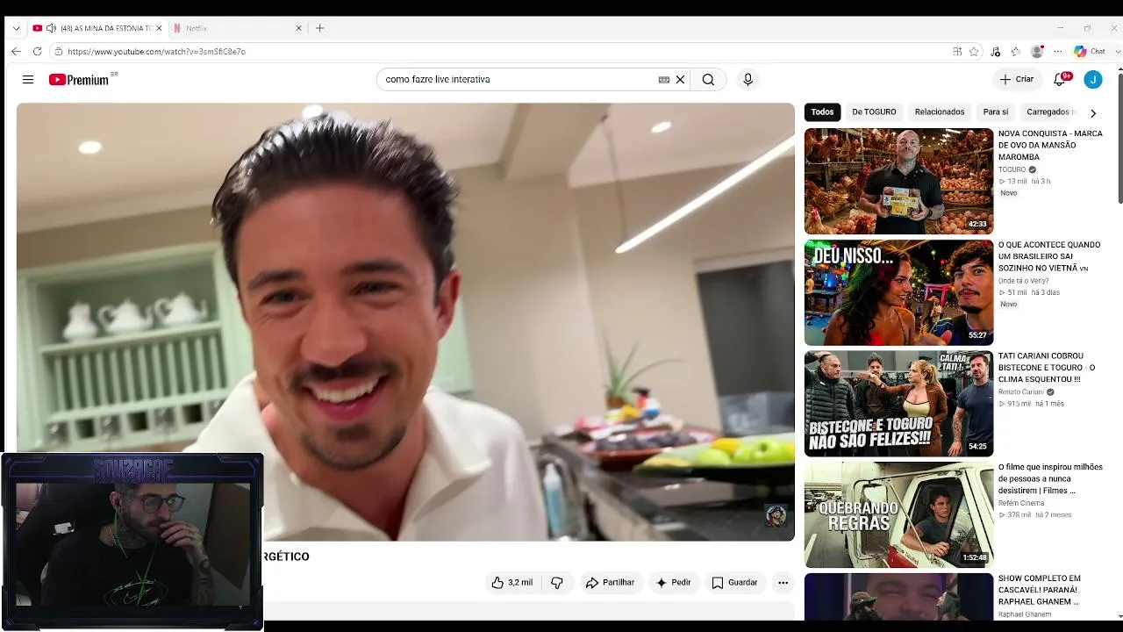Open YouTube notifications bell
1123x632 pixels.
tap(1060, 79)
